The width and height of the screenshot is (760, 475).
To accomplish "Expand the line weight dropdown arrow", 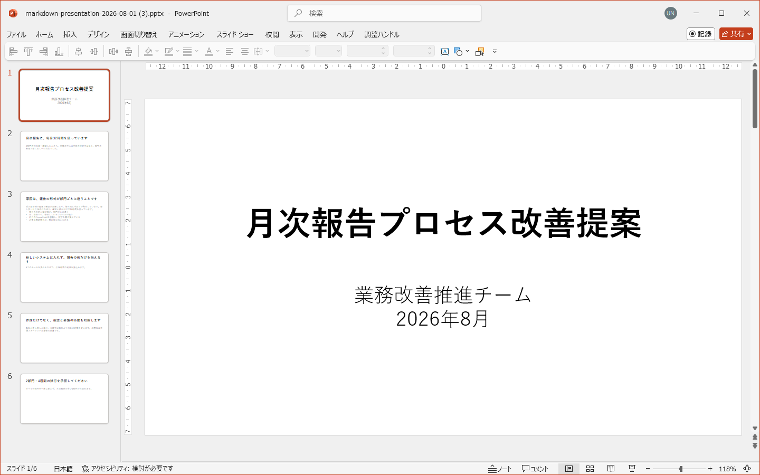I will [197, 51].
